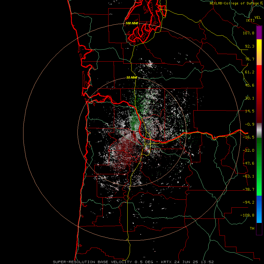This screenshot has height=264, width=264.
Task: Select the -78.7 velocity scale value
Action: [248, 189]
